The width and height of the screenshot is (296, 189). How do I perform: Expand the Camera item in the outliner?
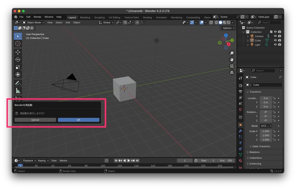[248, 36]
